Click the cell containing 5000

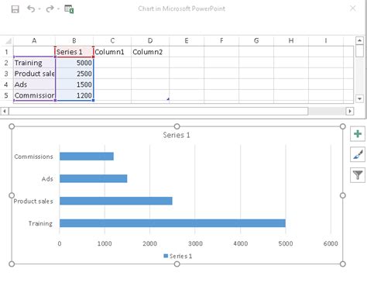(x=74, y=63)
